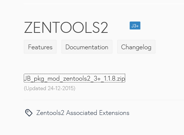This screenshot has height=135, width=184.
Task: Click the Updated 24-12-2015 date text
Action: coord(50,88)
